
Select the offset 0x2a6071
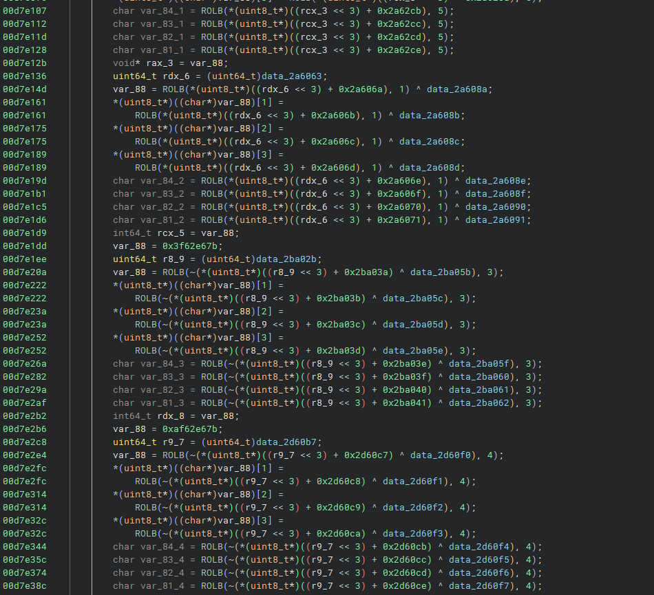point(399,220)
